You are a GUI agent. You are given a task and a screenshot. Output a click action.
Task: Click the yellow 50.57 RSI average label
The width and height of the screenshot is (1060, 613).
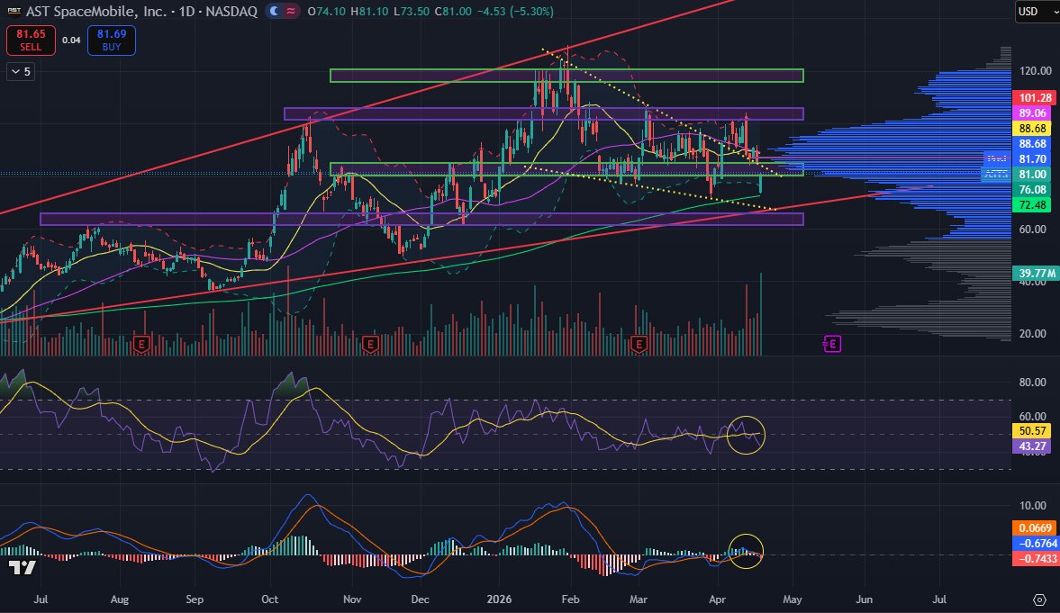(1031, 430)
